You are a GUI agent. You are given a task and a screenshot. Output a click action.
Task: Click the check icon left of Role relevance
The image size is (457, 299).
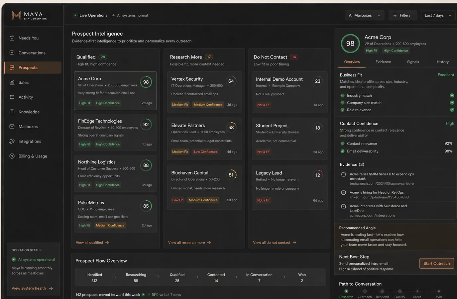[342, 110]
